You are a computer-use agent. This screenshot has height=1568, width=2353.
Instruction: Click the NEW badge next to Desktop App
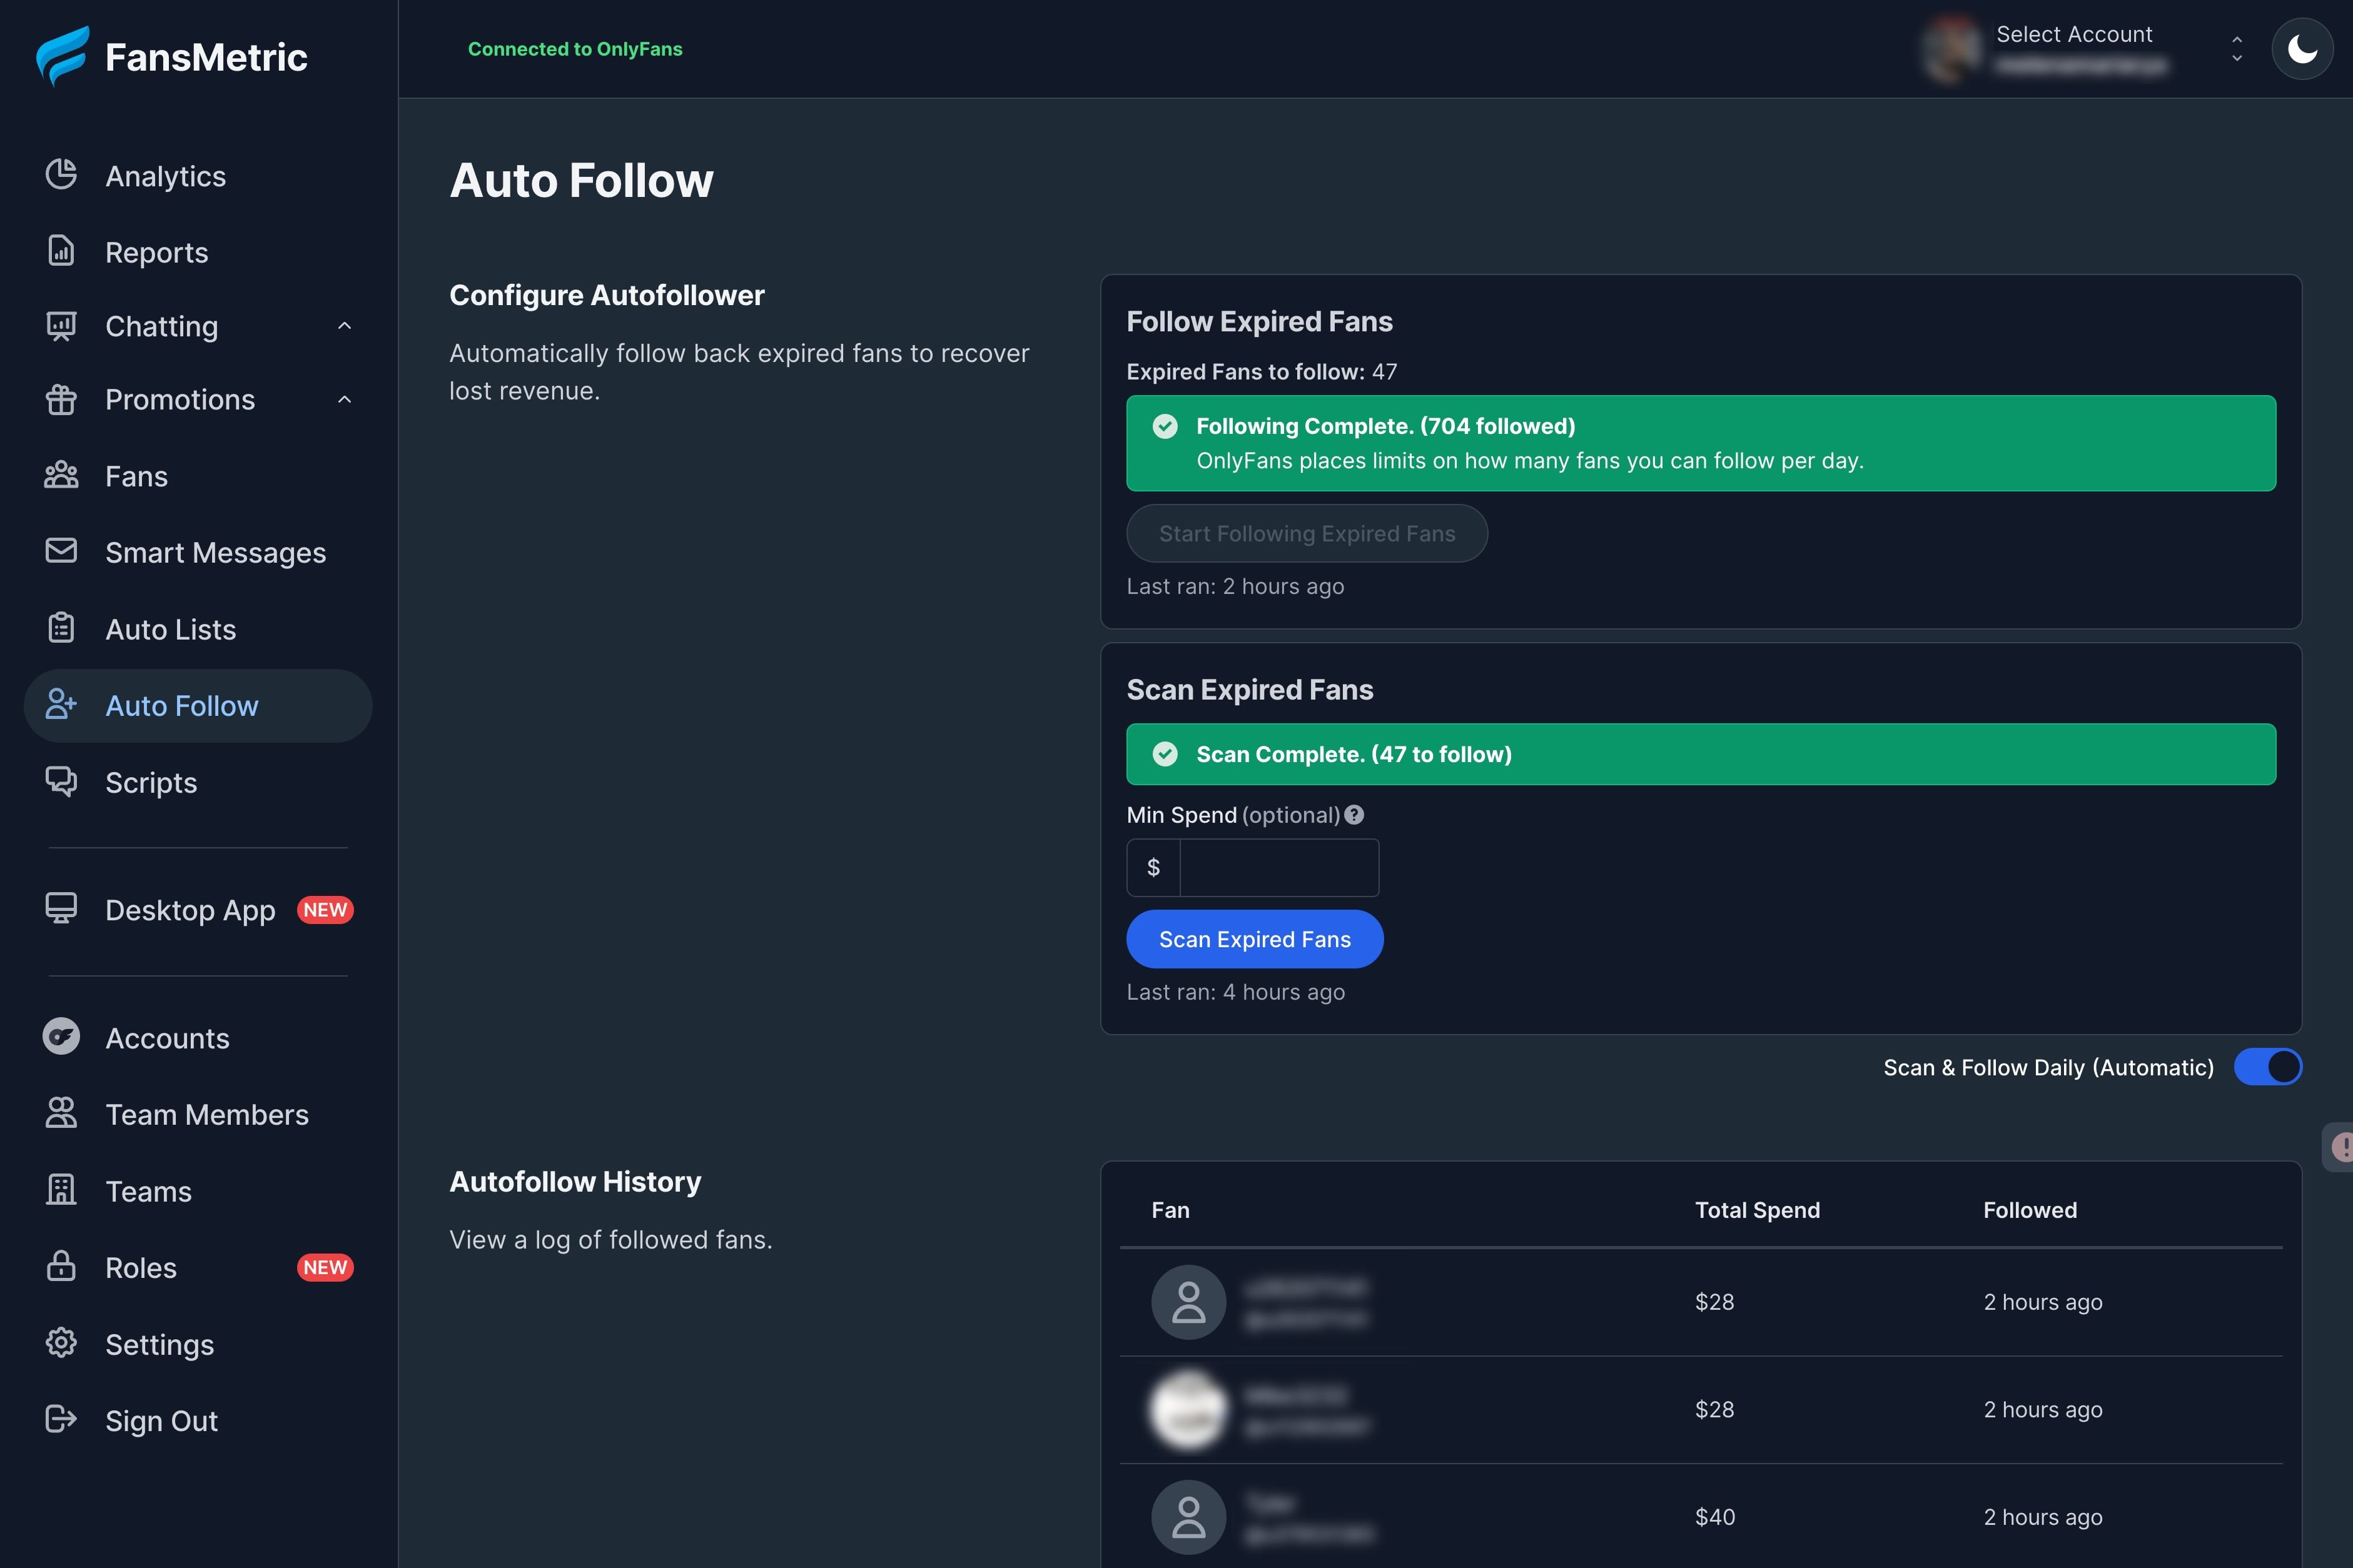325,910
